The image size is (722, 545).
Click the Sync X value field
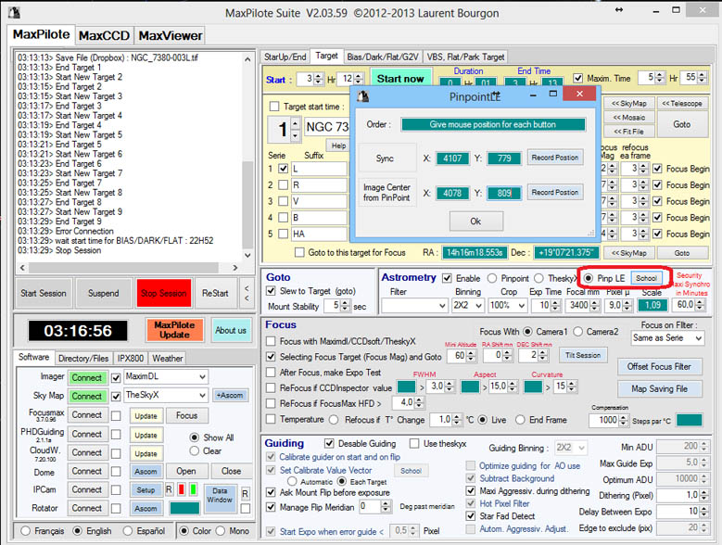coord(452,158)
